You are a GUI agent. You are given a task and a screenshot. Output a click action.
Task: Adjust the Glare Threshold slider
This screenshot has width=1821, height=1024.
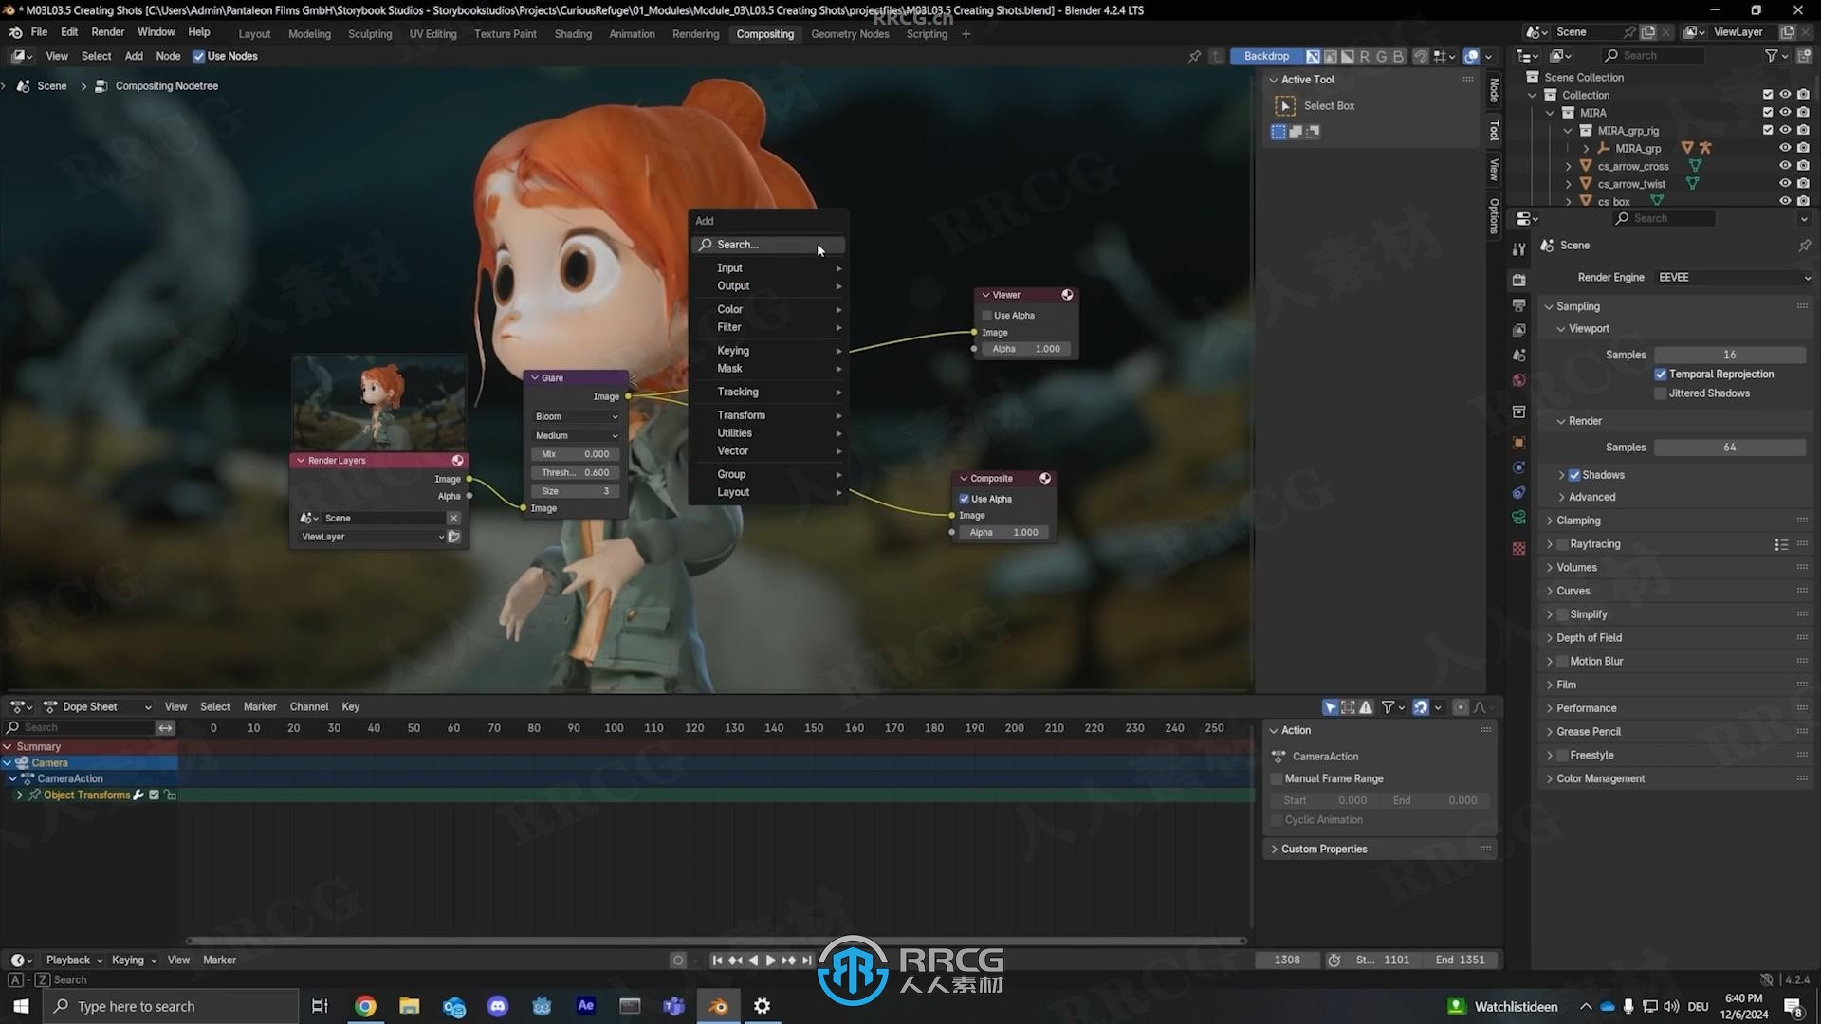(x=576, y=472)
